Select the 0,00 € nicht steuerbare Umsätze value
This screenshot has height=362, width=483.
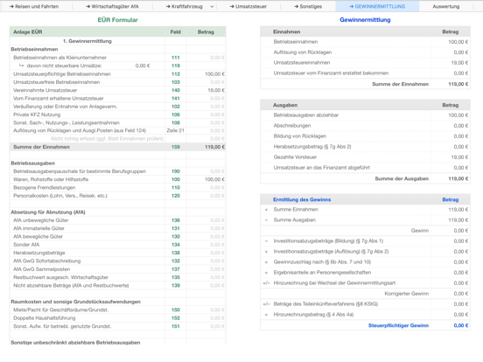[x=143, y=66]
